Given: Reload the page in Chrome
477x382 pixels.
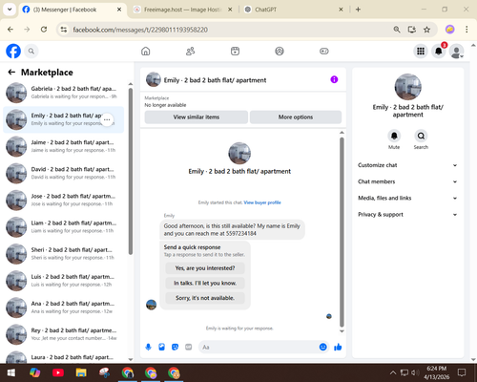Looking at the screenshot, I should (x=44, y=30).
